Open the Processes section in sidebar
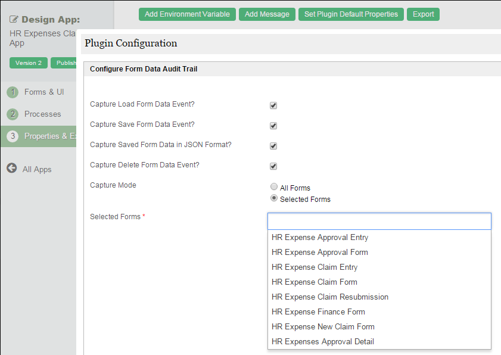Image resolution: width=501 pixels, height=355 pixels. click(x=42, y=114)
